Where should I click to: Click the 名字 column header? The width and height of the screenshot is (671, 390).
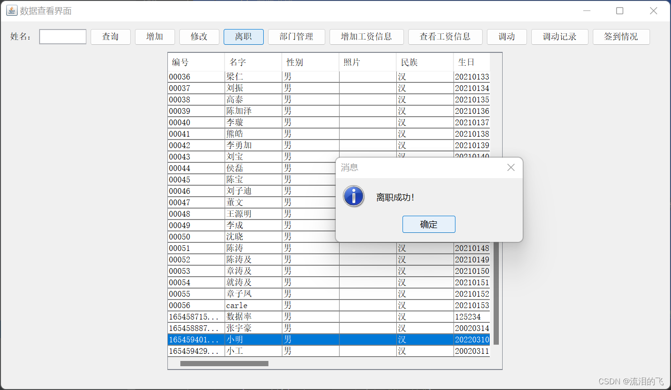pyautogui.click(x=253, y=62)
